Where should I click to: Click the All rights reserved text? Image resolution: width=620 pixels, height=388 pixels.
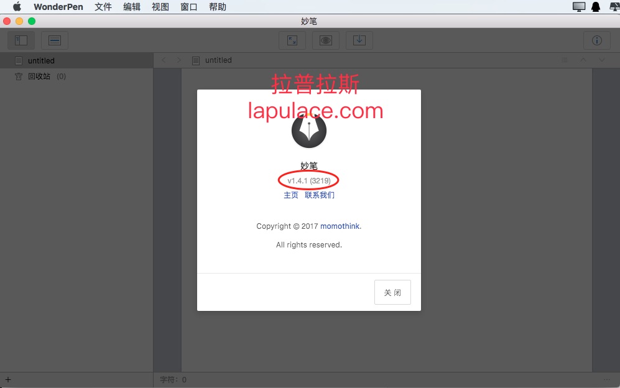309,245
